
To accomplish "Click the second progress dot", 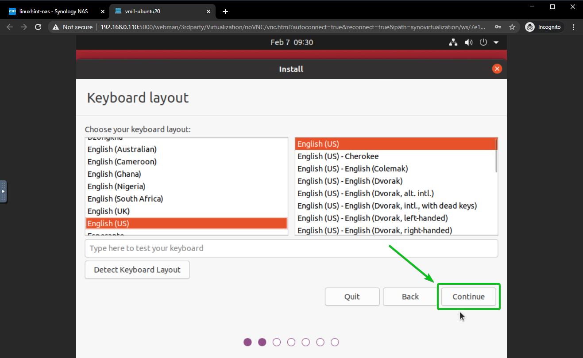I will [x=262, y=342].
